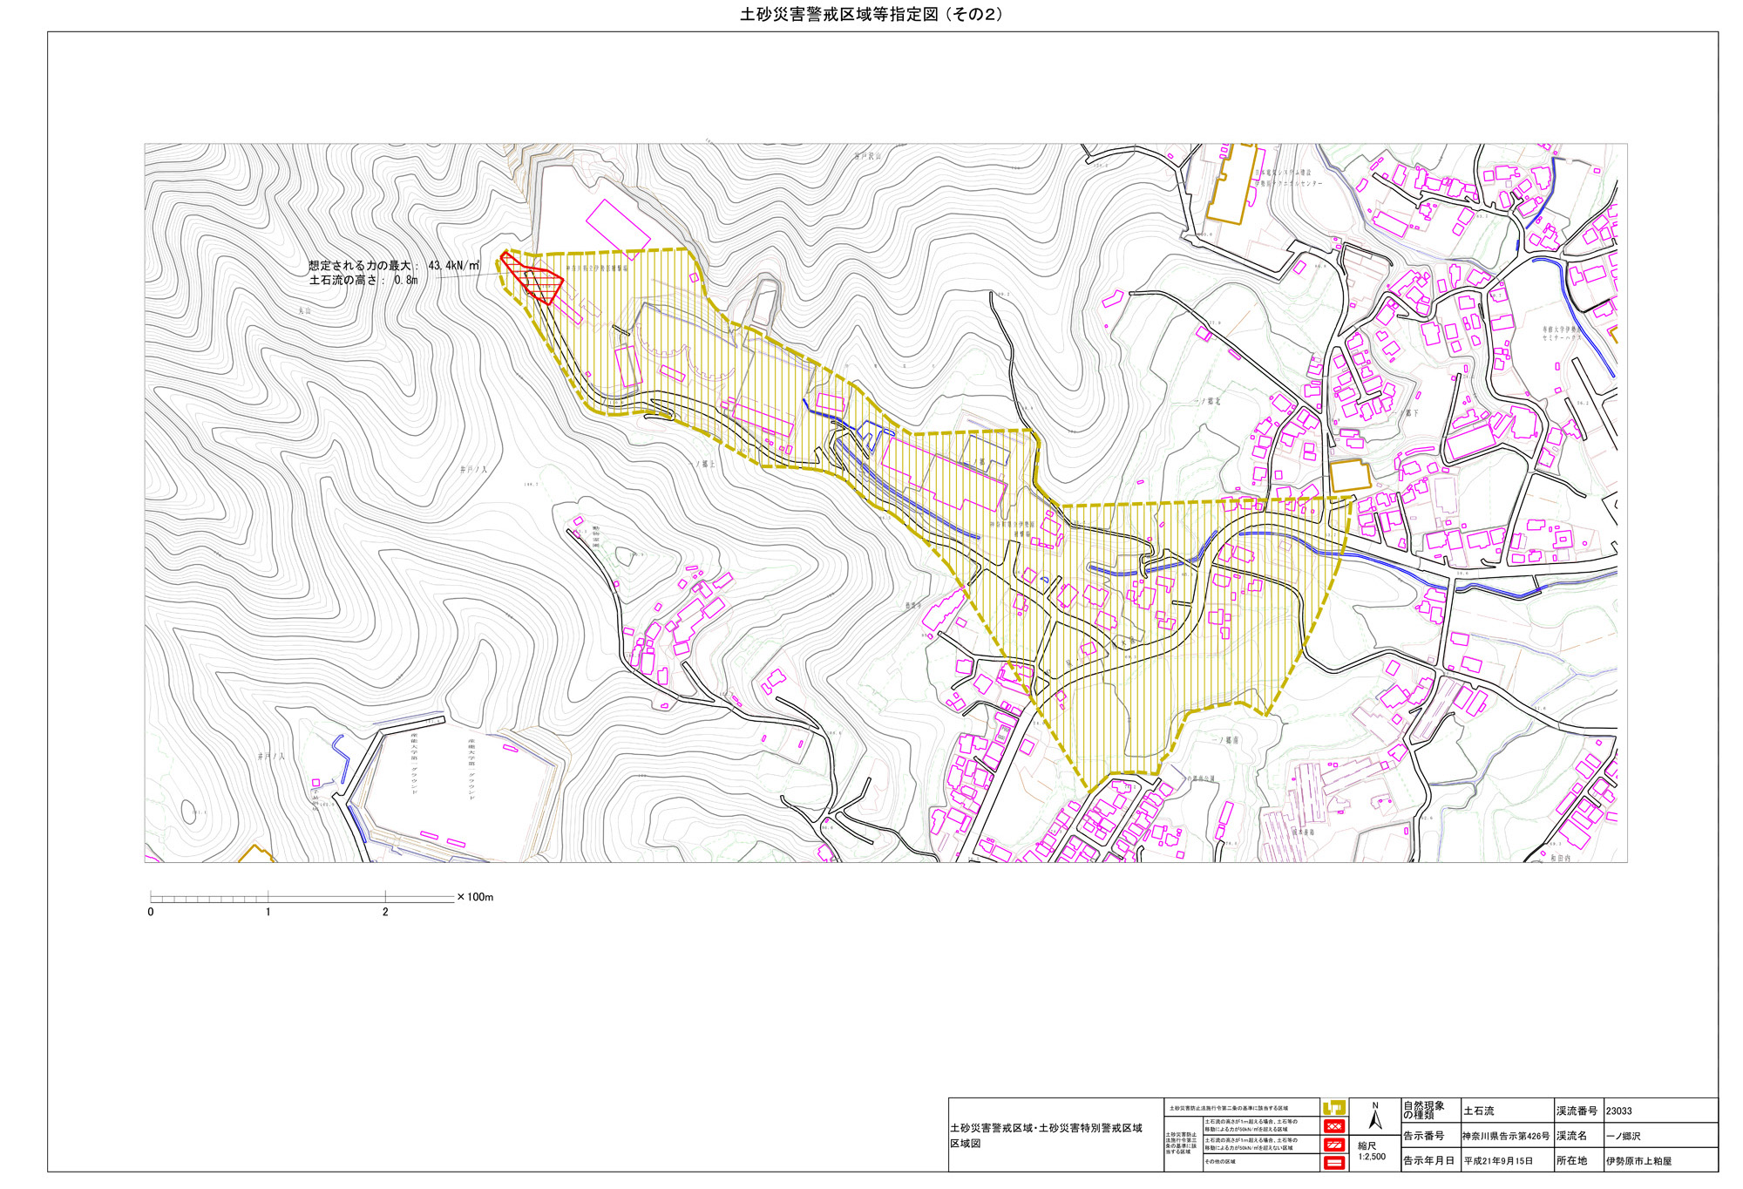Click the red horizontal-lines legend symbol

click(x=1333, y=1162)
